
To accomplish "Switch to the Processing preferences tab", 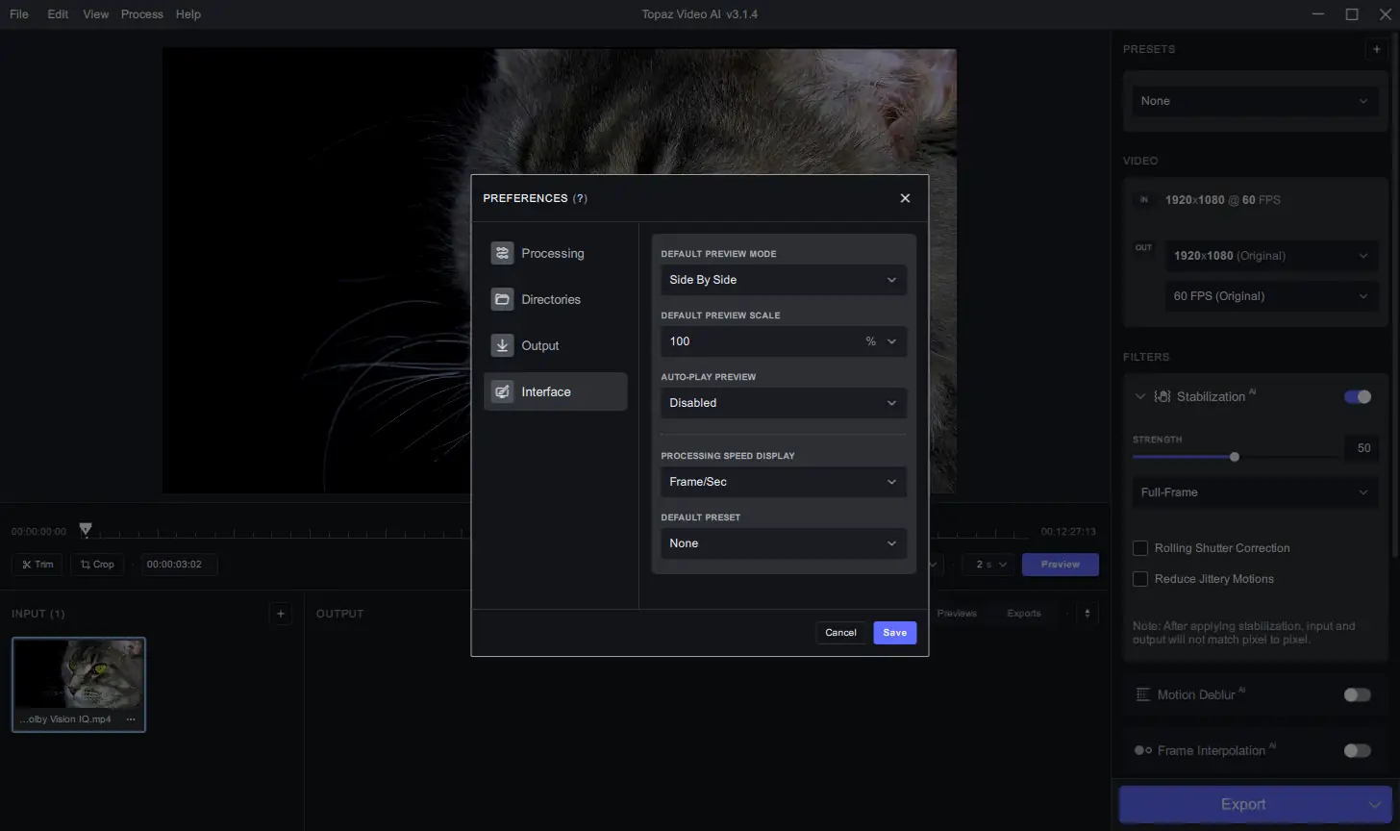I will tap(556, 253).
